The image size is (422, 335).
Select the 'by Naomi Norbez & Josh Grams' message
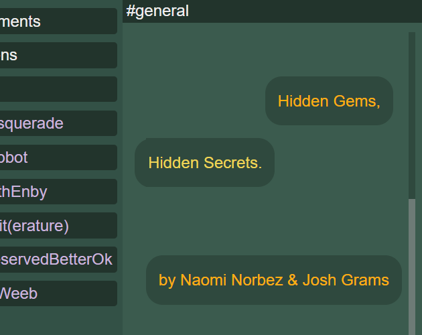point(274,280)
